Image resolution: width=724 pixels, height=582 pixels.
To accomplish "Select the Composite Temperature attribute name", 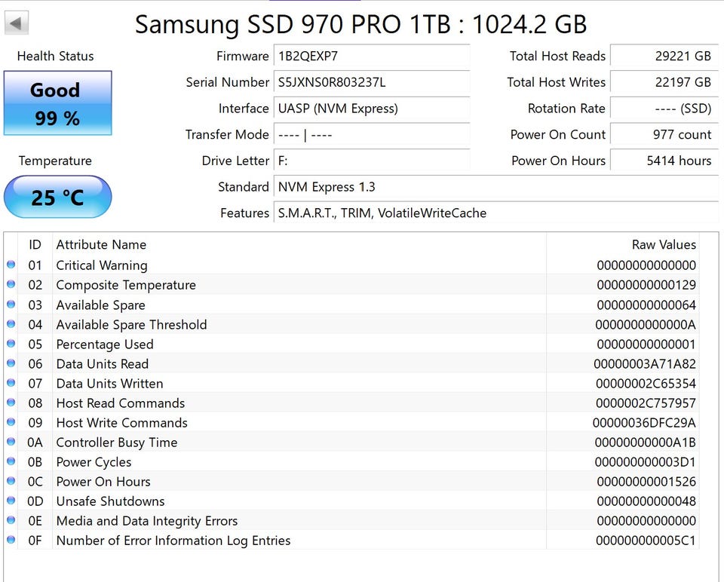I will point(126,285).
